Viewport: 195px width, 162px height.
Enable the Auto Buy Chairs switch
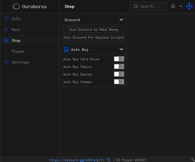(x=119, y=66)
